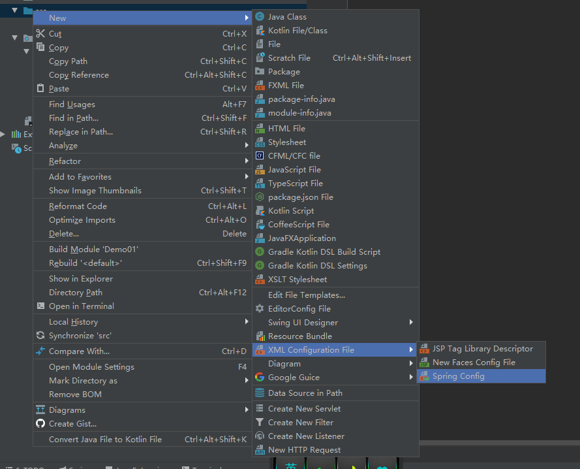Choose Compare With menu entry
Image resolution: width=580 pixels, height=469 pixels.
(x=142, y=351)
